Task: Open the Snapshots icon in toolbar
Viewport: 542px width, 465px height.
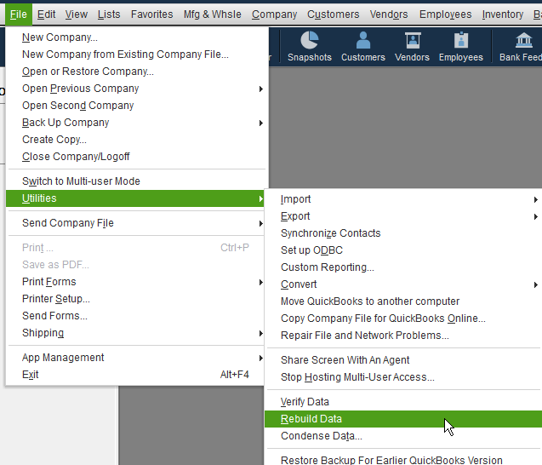Action: click(310, 46)
